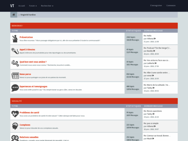
Task: Click the head icon for Complexes
Action: coord(15,126)
